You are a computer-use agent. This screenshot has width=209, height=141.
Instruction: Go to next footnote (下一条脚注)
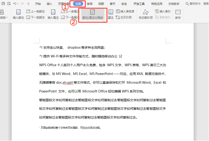[36, 17]
